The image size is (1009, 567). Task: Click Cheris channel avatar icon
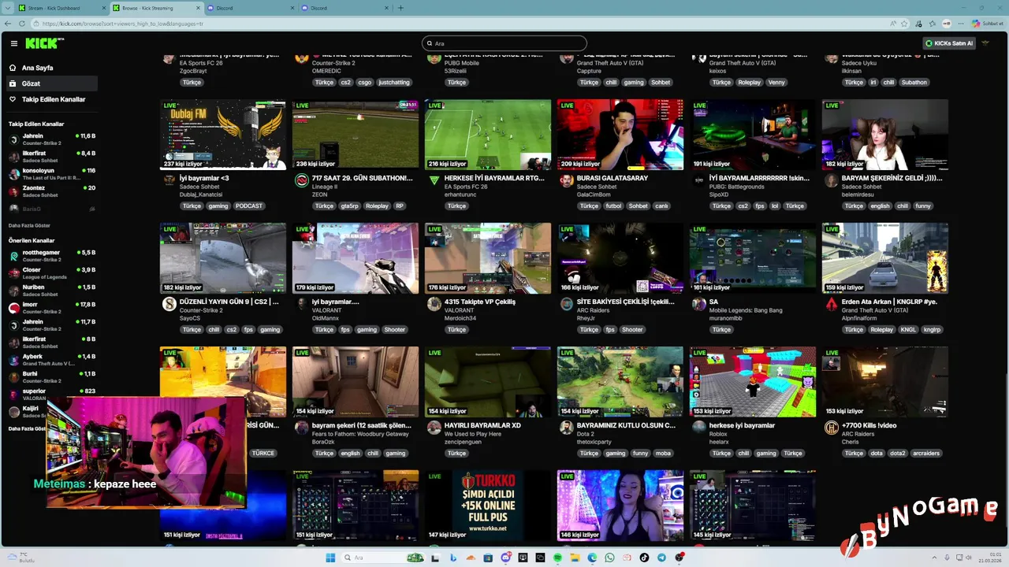pyautogui.click(x=831, y=428)
